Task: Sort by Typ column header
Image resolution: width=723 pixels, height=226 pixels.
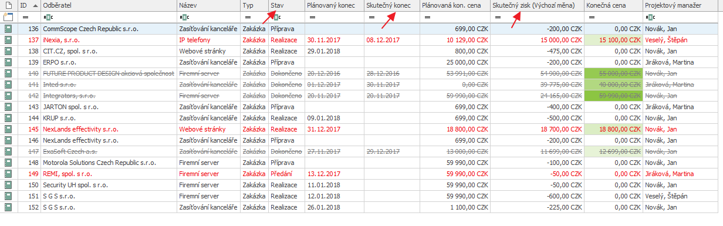Action: (x=254, y=5)
